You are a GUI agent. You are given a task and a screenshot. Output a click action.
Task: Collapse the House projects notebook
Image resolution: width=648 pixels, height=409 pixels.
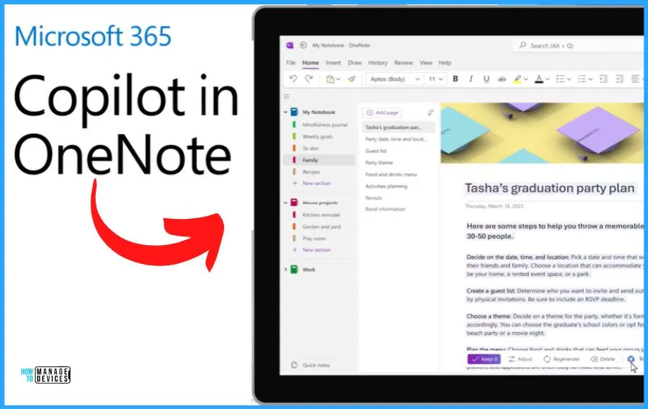286,202
